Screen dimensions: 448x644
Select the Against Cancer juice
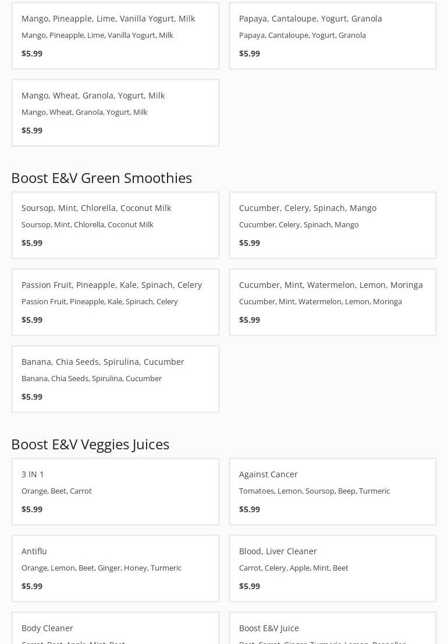pos(268,474)
